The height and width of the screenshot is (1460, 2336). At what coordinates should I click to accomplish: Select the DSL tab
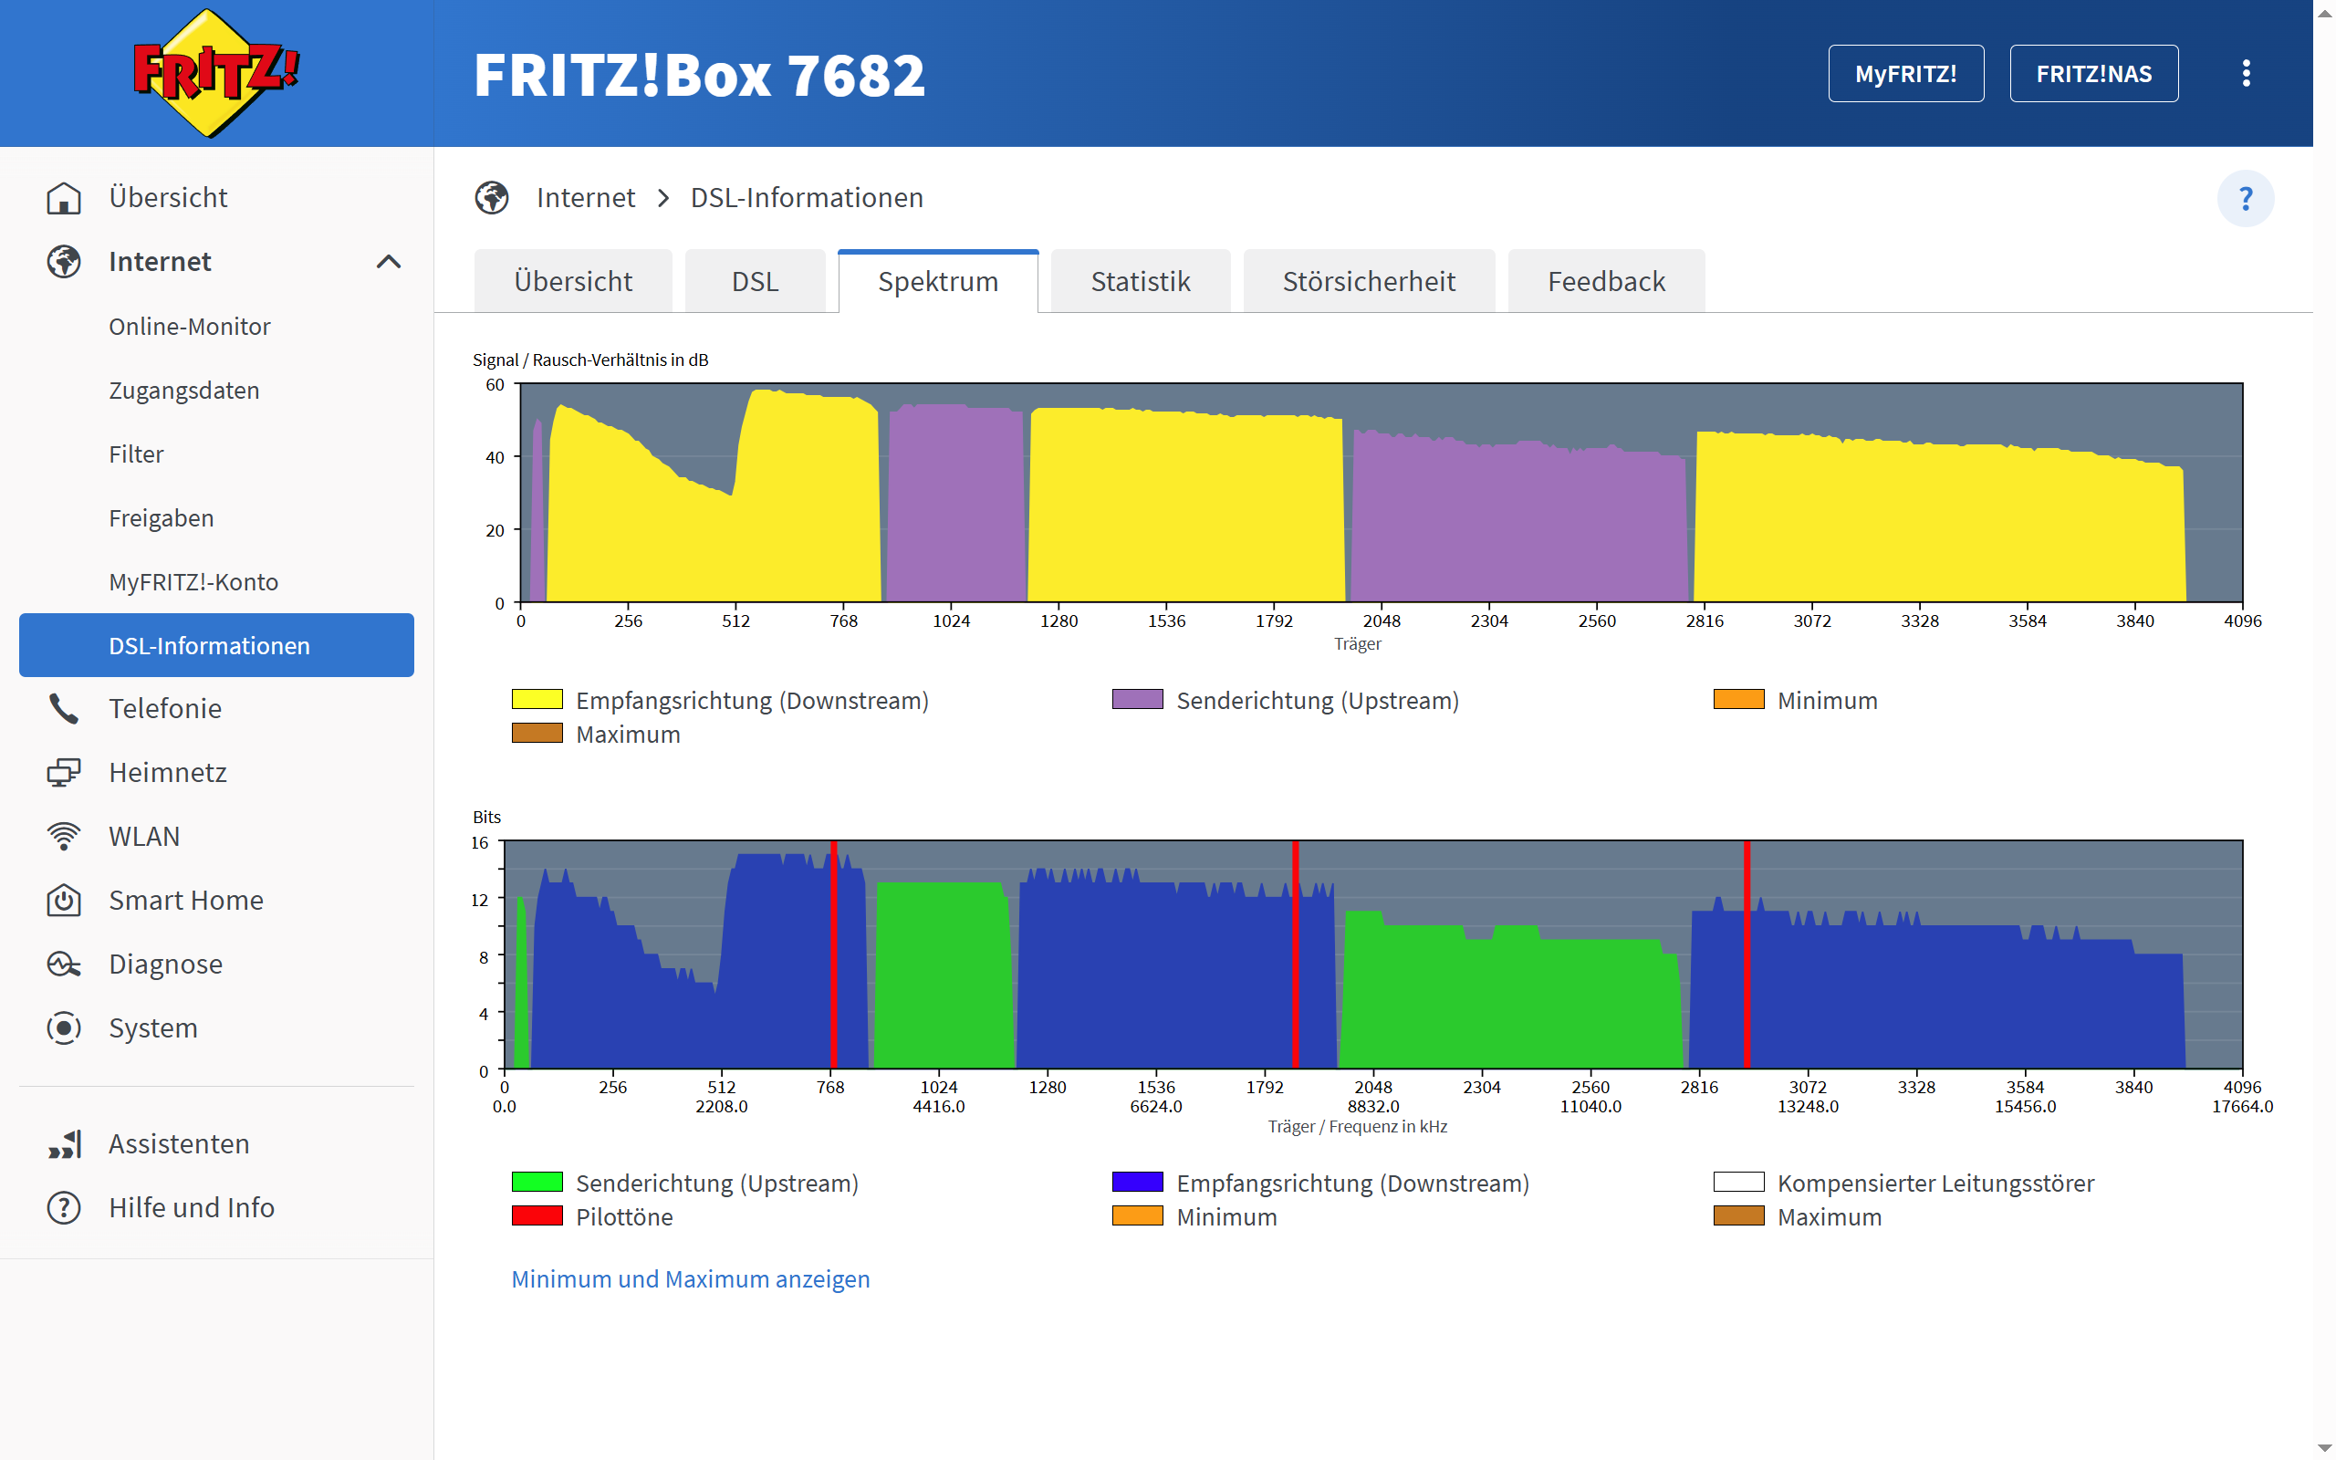pos(754,282)
